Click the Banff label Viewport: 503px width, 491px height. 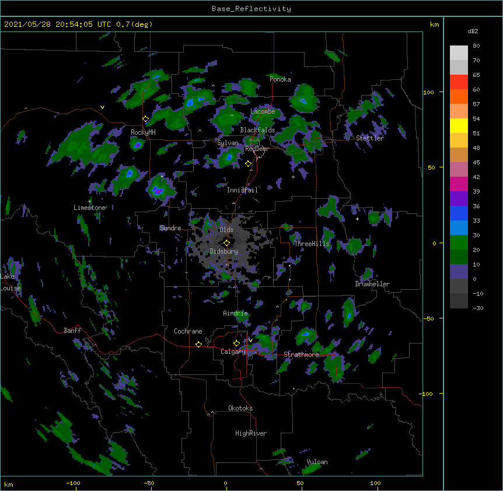pos(72,331)
